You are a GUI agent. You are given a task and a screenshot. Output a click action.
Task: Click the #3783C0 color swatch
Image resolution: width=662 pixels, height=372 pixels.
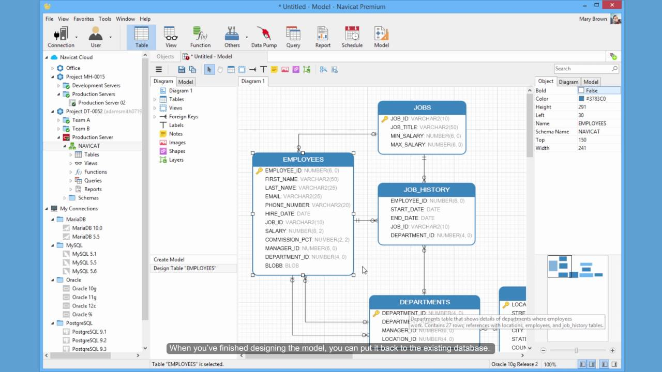click(581, 99)
